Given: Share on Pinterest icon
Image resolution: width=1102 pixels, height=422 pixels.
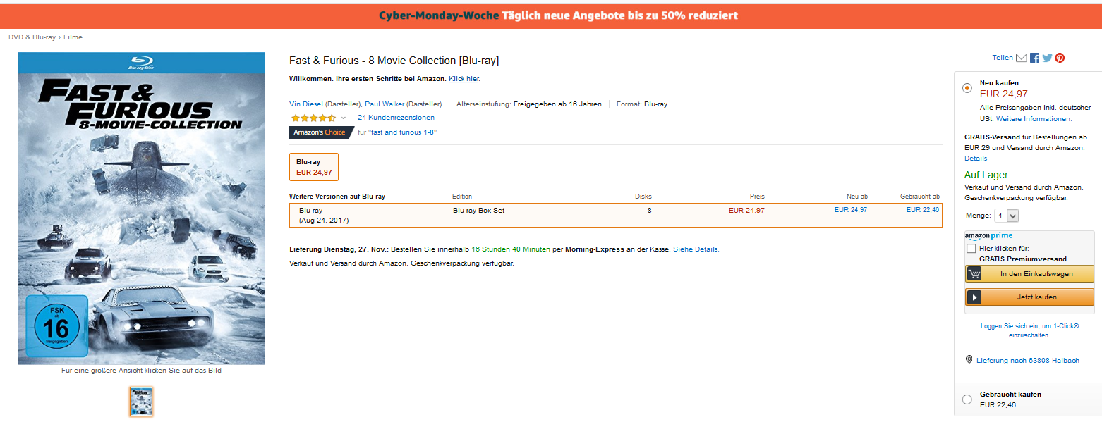Looking at the screenshot, I should click(1060, 58).
